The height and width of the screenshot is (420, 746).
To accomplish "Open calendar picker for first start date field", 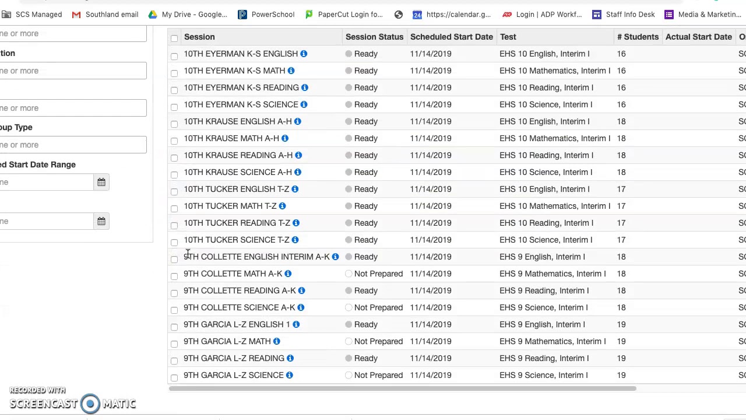I will point(101,182).
